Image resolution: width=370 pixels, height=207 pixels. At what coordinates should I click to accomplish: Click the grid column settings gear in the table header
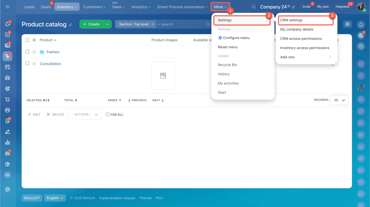point(34,40)
